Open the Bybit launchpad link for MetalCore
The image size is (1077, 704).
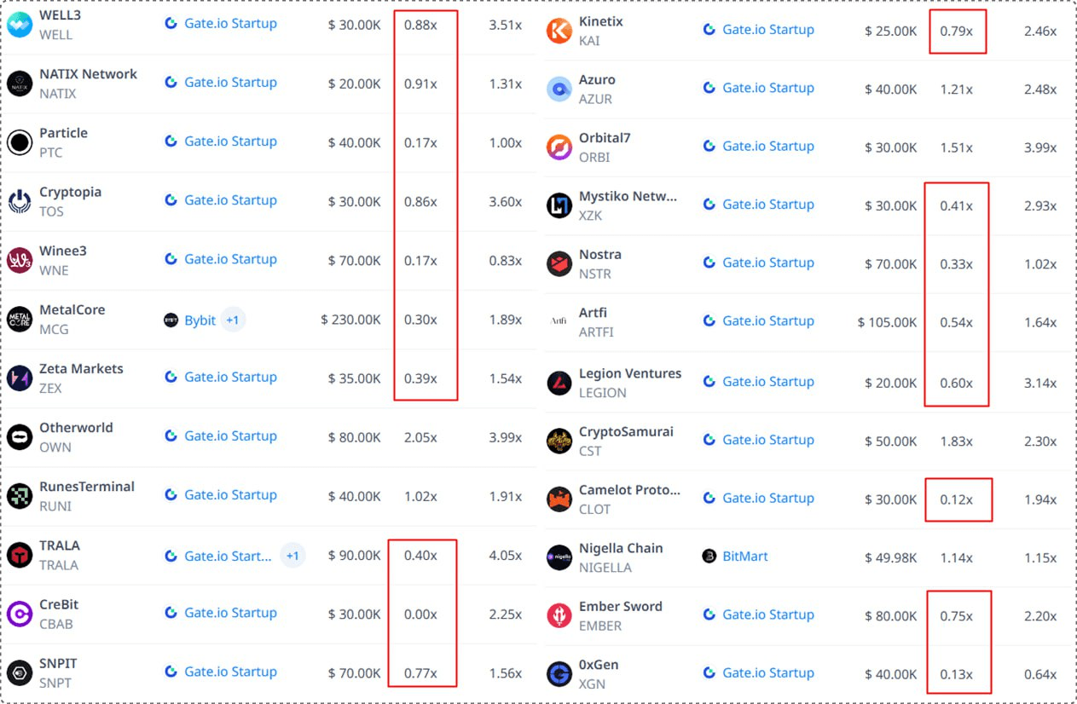pos(200,320)
